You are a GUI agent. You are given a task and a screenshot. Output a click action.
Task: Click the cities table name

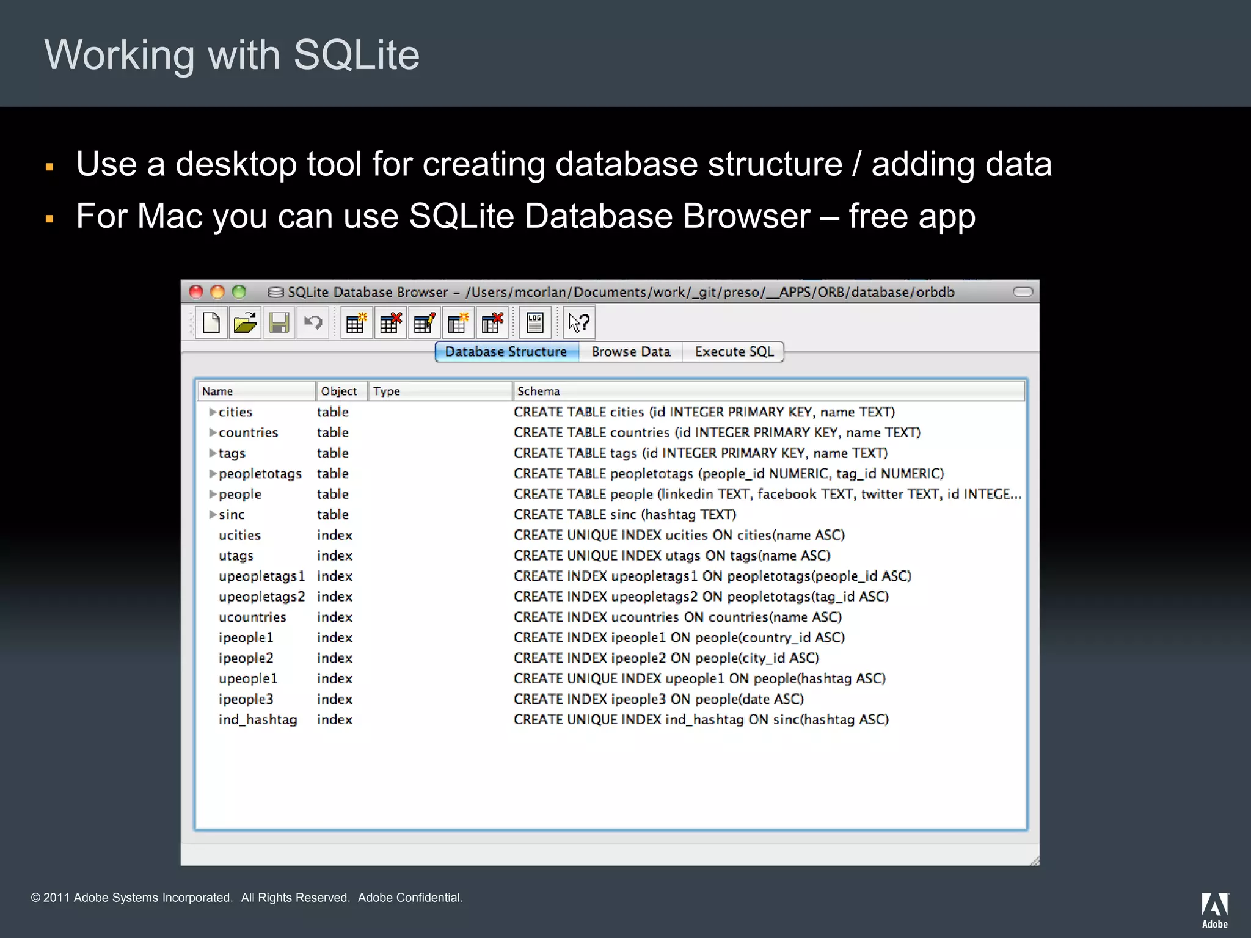236,412
